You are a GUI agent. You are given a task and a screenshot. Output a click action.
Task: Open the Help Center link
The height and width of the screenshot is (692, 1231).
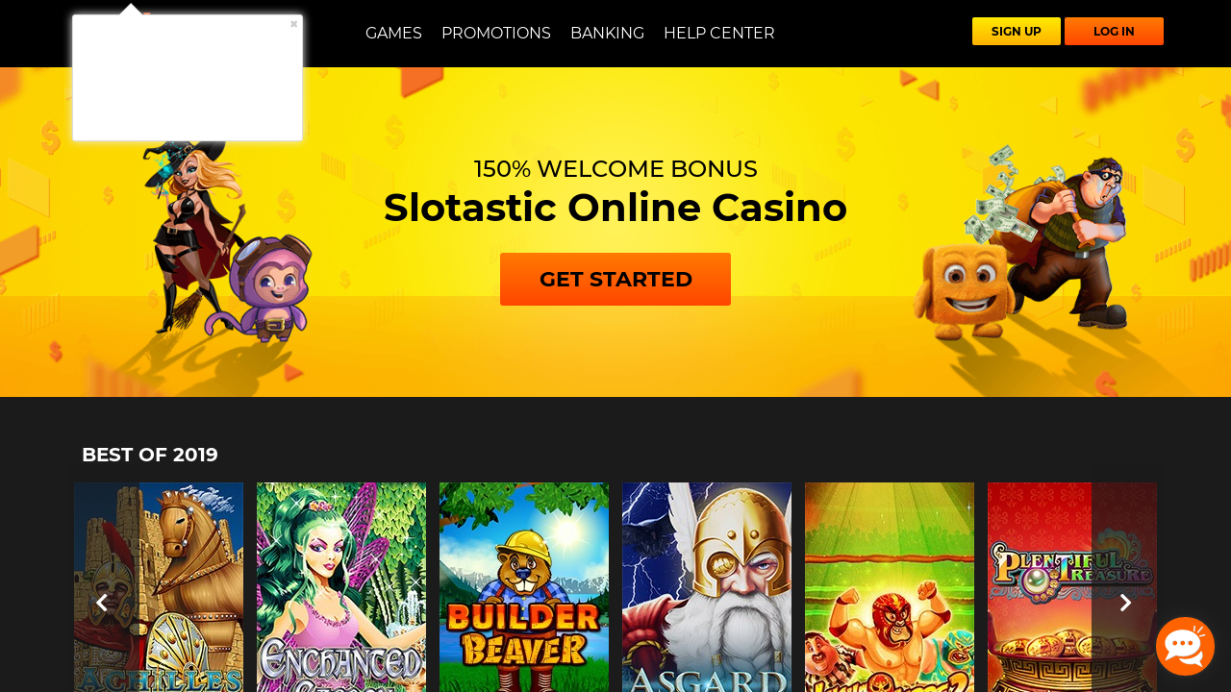coord(719,33)
